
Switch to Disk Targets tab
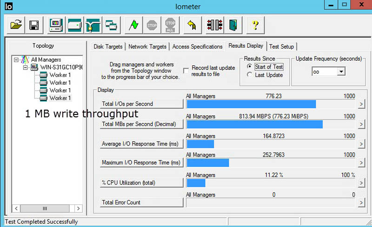click(108, 47)
